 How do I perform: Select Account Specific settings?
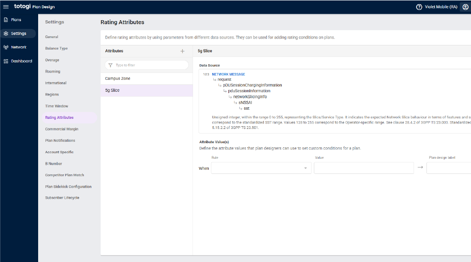[x=59, y=152]
